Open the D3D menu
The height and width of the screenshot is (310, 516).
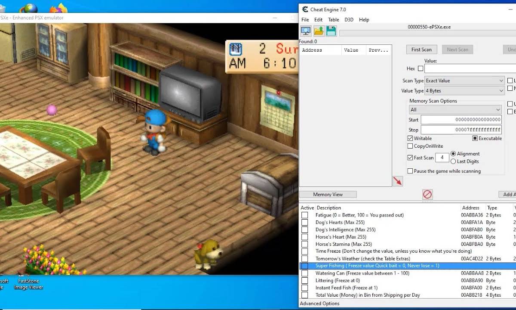coord(349,20)
